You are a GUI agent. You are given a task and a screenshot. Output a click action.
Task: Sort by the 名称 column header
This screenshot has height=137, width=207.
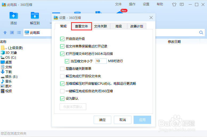pos(3,42)
